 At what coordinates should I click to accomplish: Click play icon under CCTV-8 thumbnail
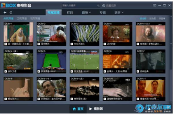pyautogui.click(x=6, y=99)
